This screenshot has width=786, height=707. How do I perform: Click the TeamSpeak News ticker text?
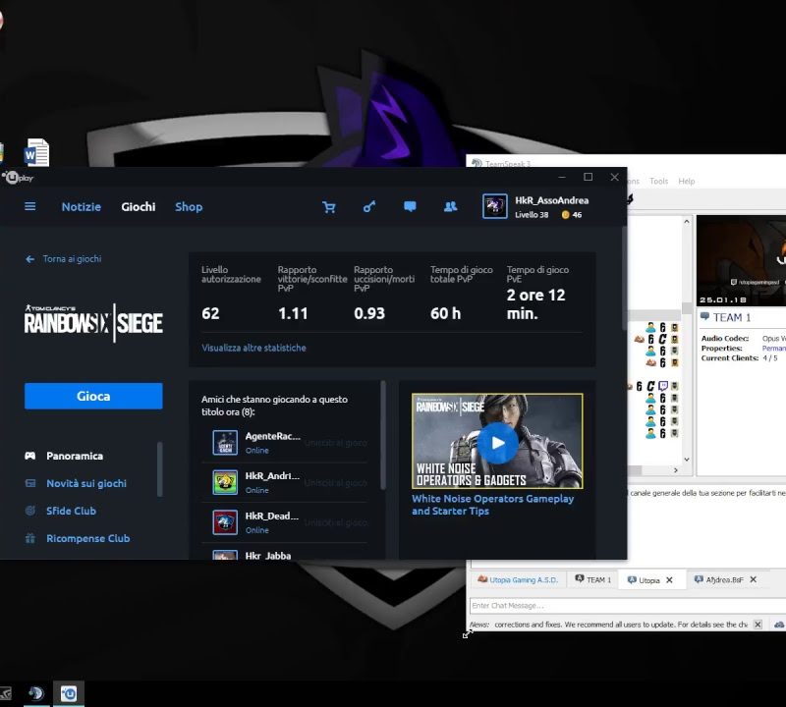tap(621, 625)
